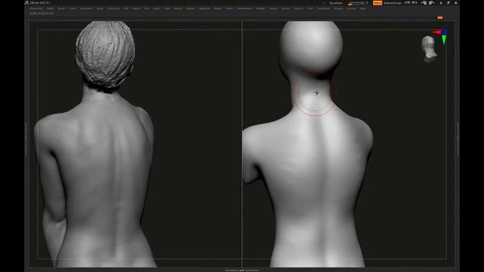The width and height of the screenshot is (484, 272).
Task: Open the Render menu
Action: 260,8
